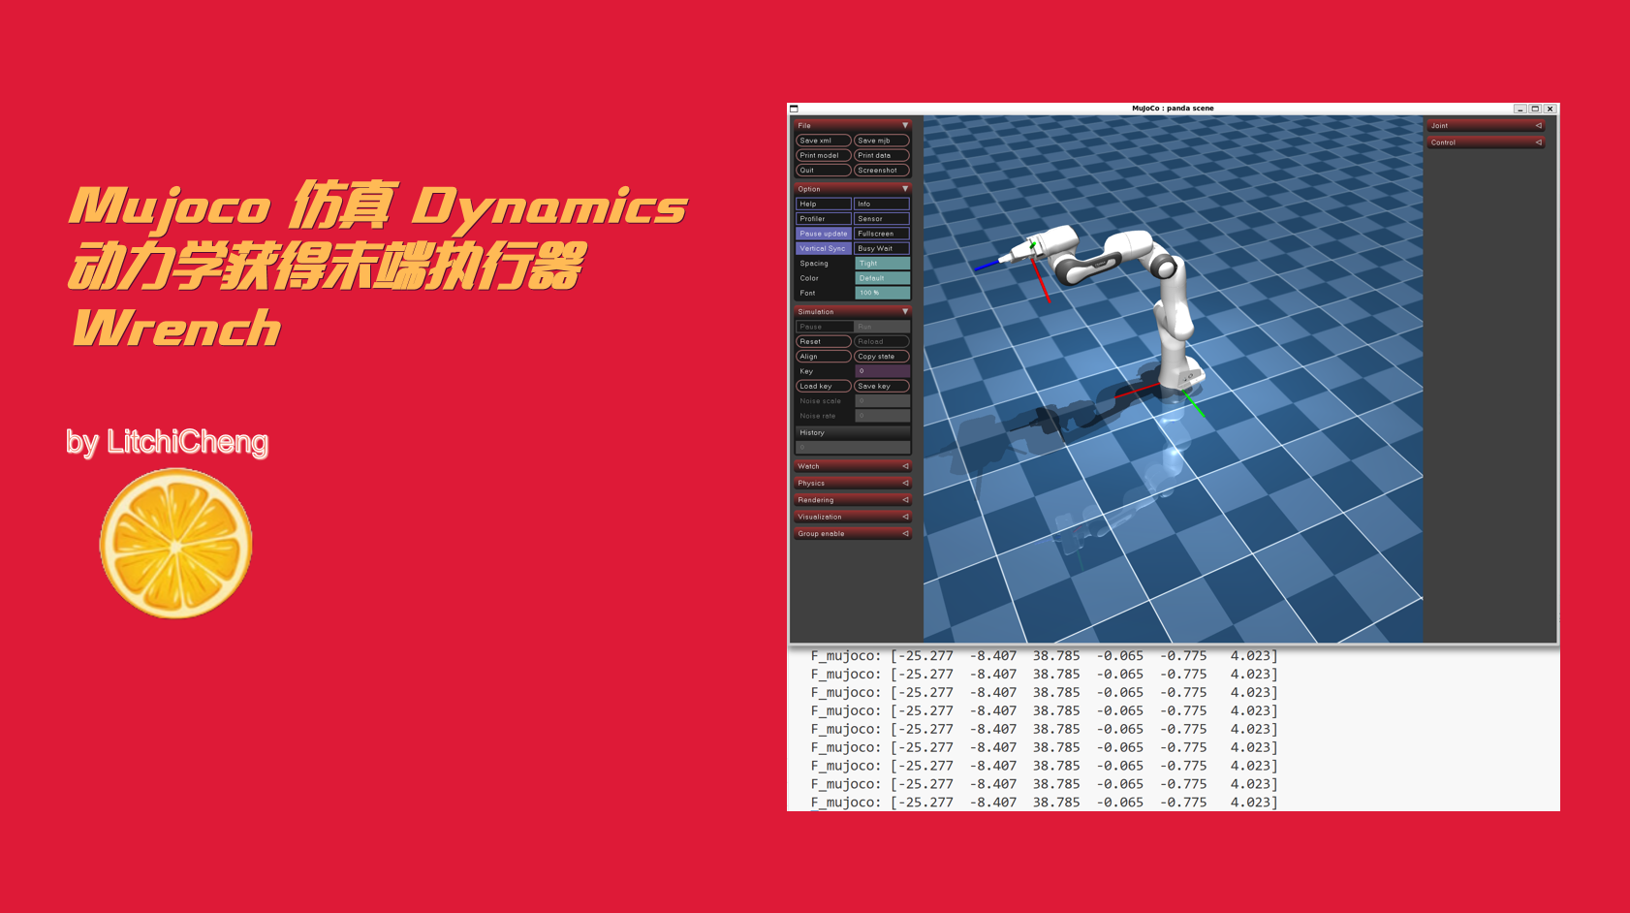Copy the current simulation state
1630x913 pixels.
(x=881, y=356)
